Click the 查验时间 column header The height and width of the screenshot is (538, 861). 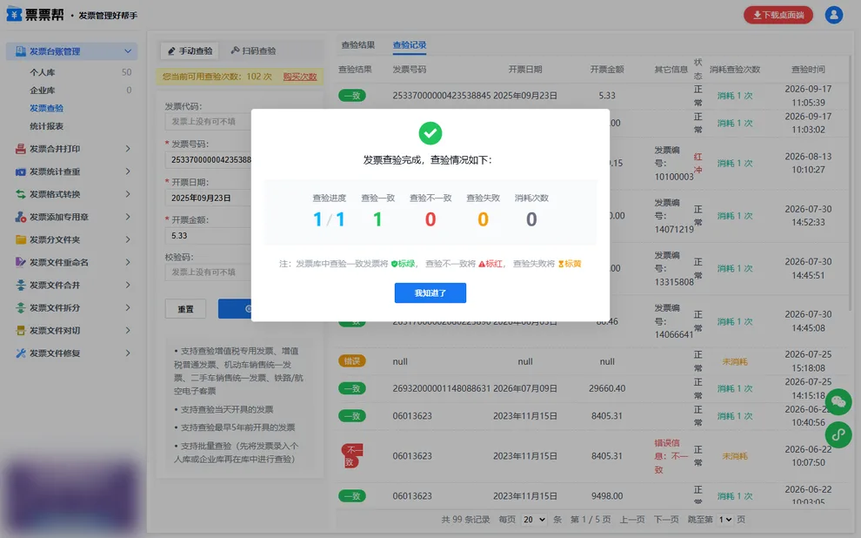[808, 70]
